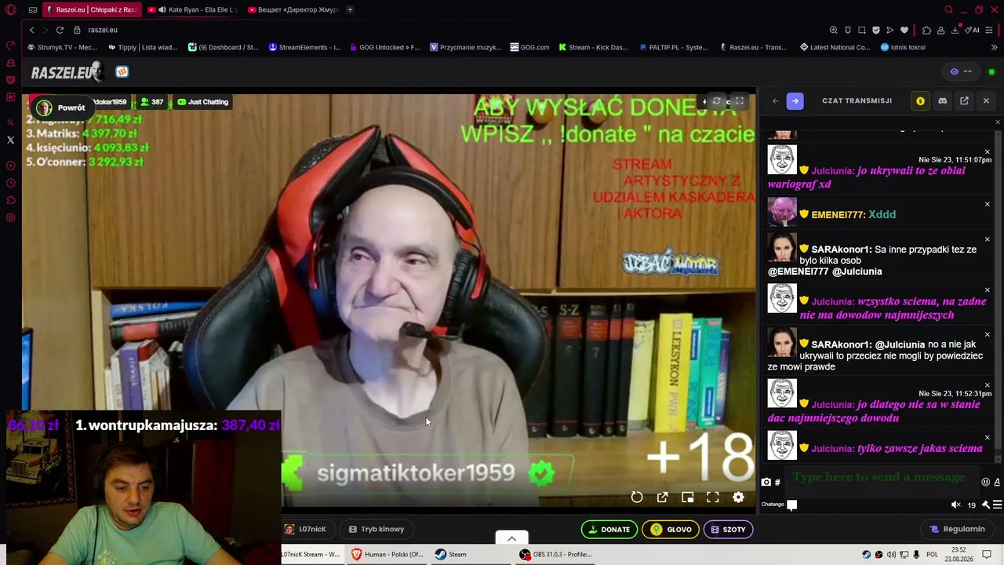Click the DONATE button
Viewport: 1004px width, 565px height.
(609, 530)
